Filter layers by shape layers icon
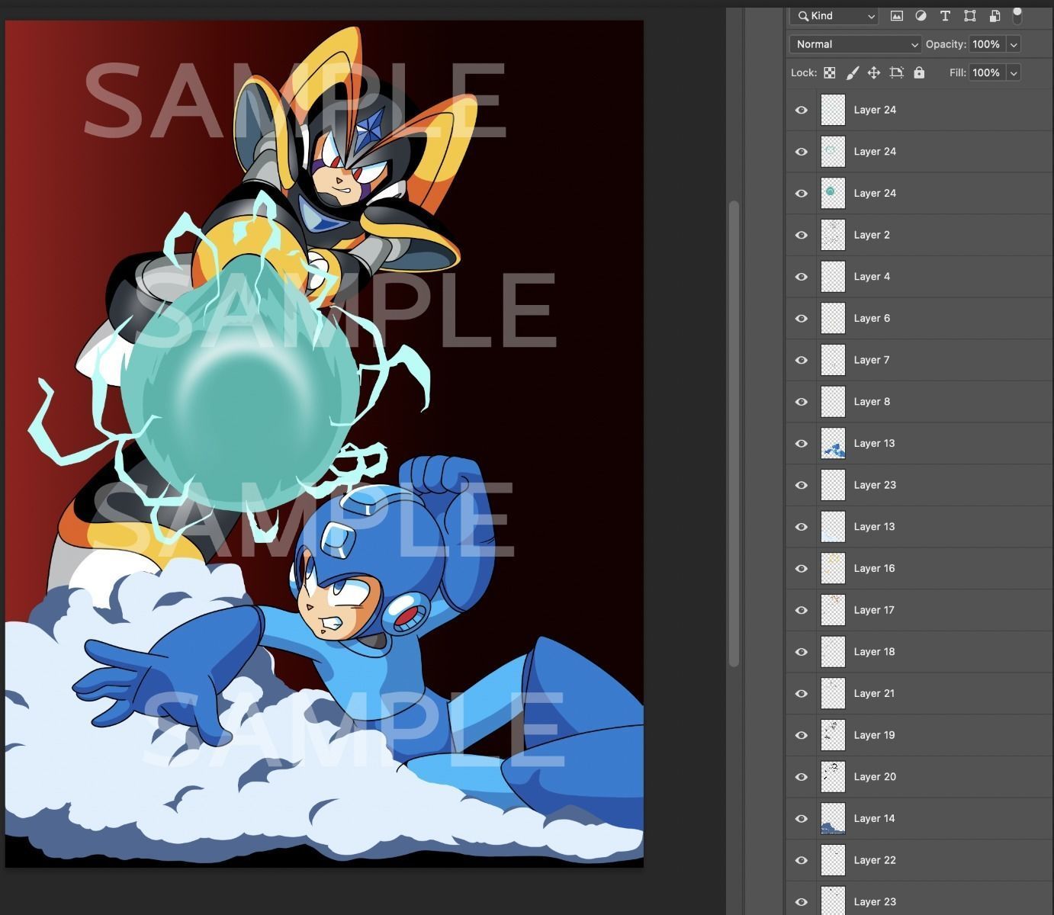1054x915 pixels. [969, 16]
